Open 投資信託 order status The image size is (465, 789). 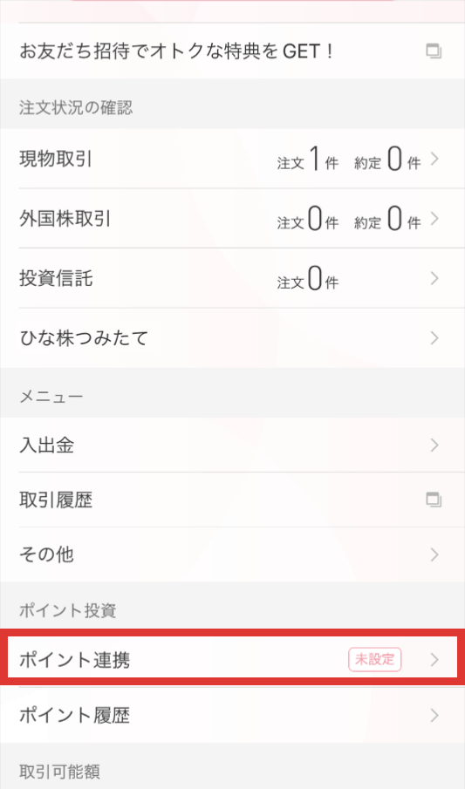coord(232,278)
